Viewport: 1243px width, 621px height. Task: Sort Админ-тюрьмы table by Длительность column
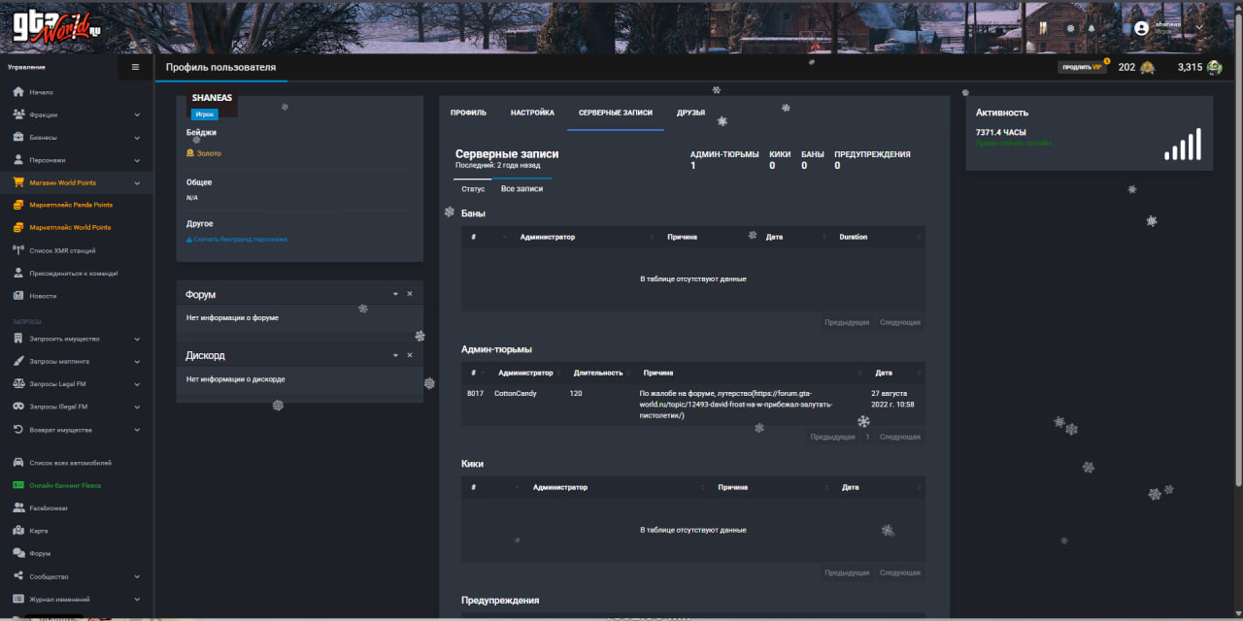pyautogui.click(x=598, y=373)
